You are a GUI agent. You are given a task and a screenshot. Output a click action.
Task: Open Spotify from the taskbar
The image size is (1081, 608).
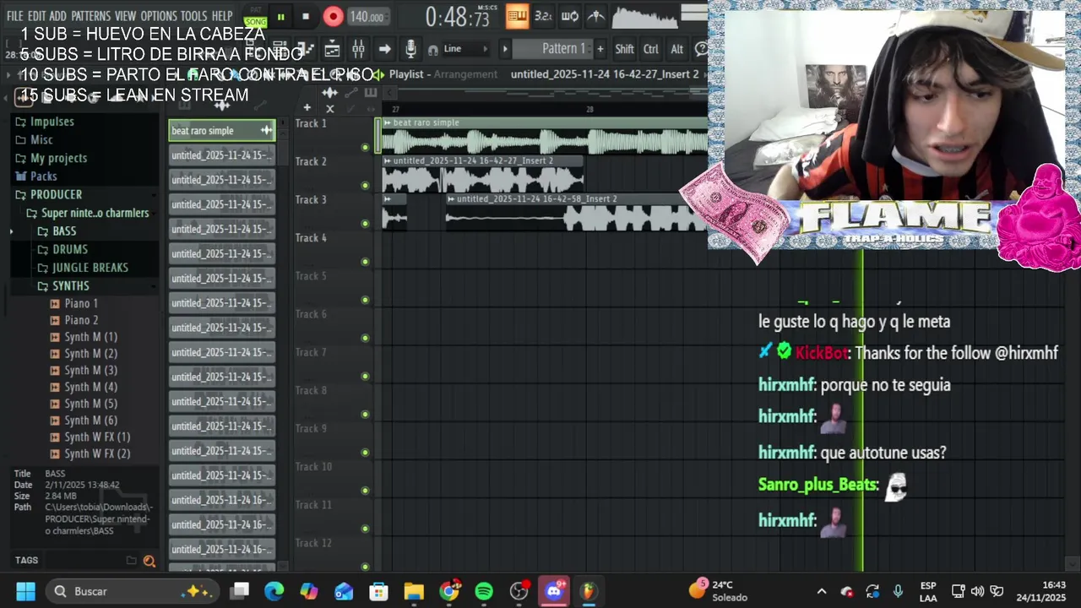(x=484, y=591)
